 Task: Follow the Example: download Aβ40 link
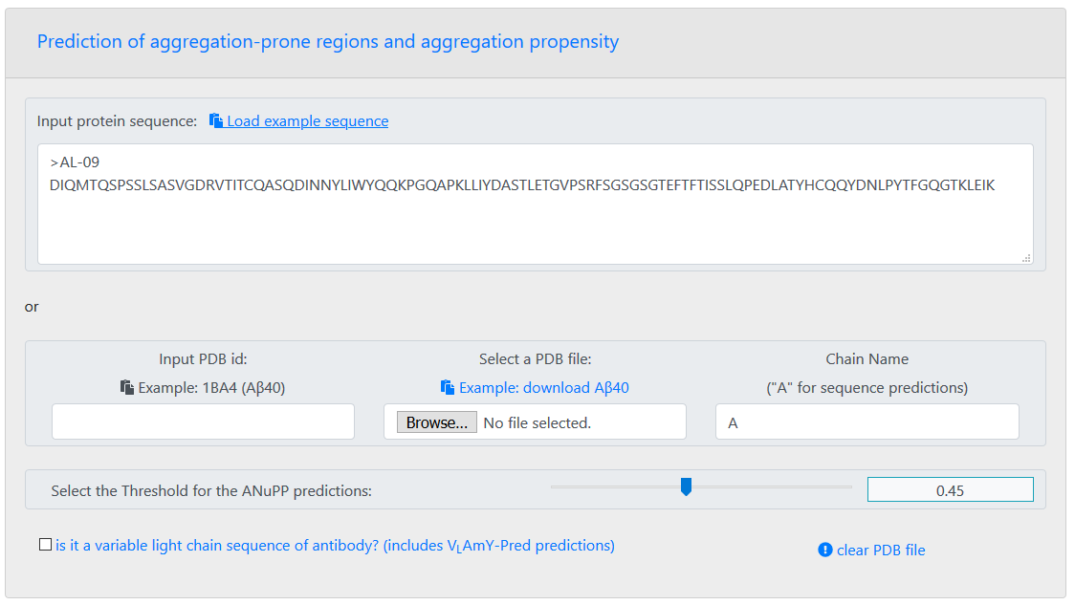pyautogui.click(x=543, y=388)
